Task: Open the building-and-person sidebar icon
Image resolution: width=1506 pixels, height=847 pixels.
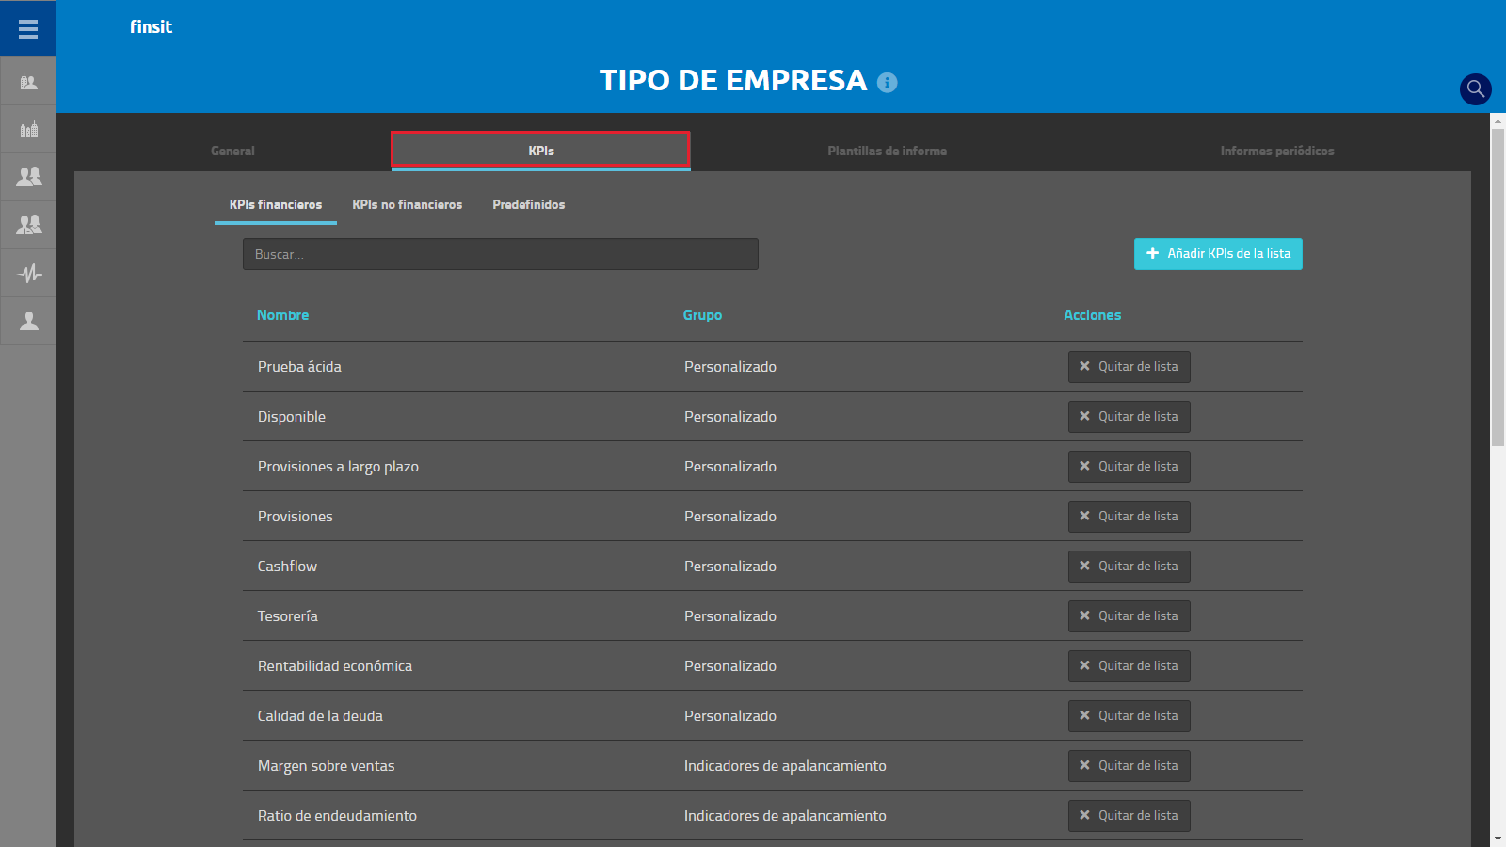Action: point(28,82)
